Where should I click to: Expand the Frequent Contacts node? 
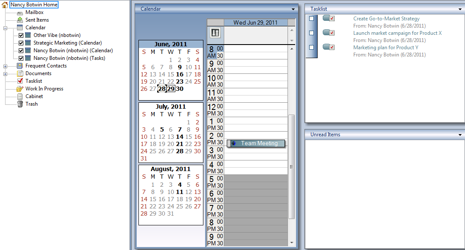click(x=6, y=67)
